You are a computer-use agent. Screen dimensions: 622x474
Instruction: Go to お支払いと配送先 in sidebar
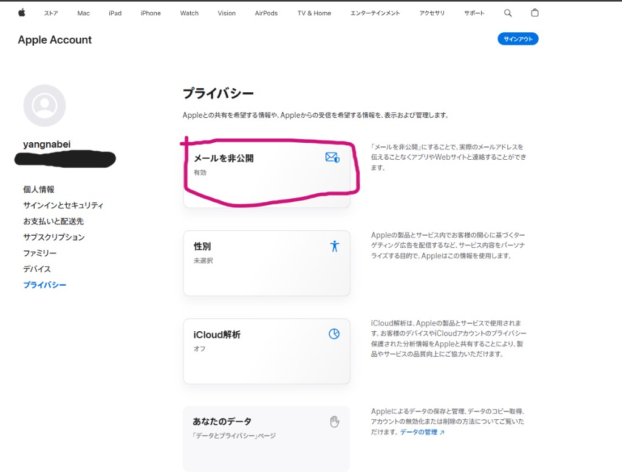(x=53, y=221)
